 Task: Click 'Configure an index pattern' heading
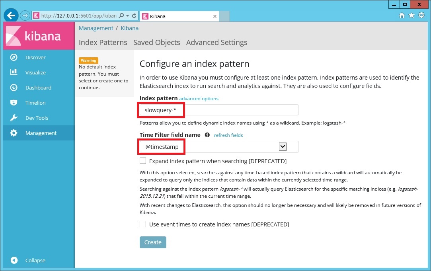[194, 64]
